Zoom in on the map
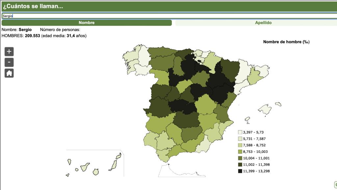This screenshot has width=337, height=190. click(x=9, y=51)
